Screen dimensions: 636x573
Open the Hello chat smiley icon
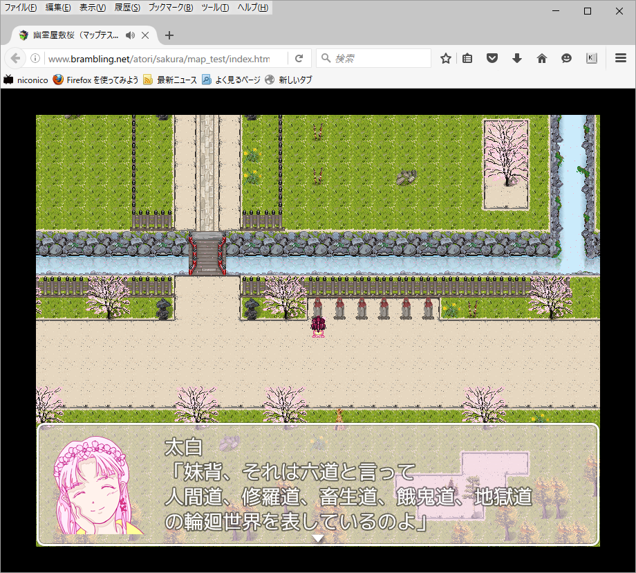[567, 59]
